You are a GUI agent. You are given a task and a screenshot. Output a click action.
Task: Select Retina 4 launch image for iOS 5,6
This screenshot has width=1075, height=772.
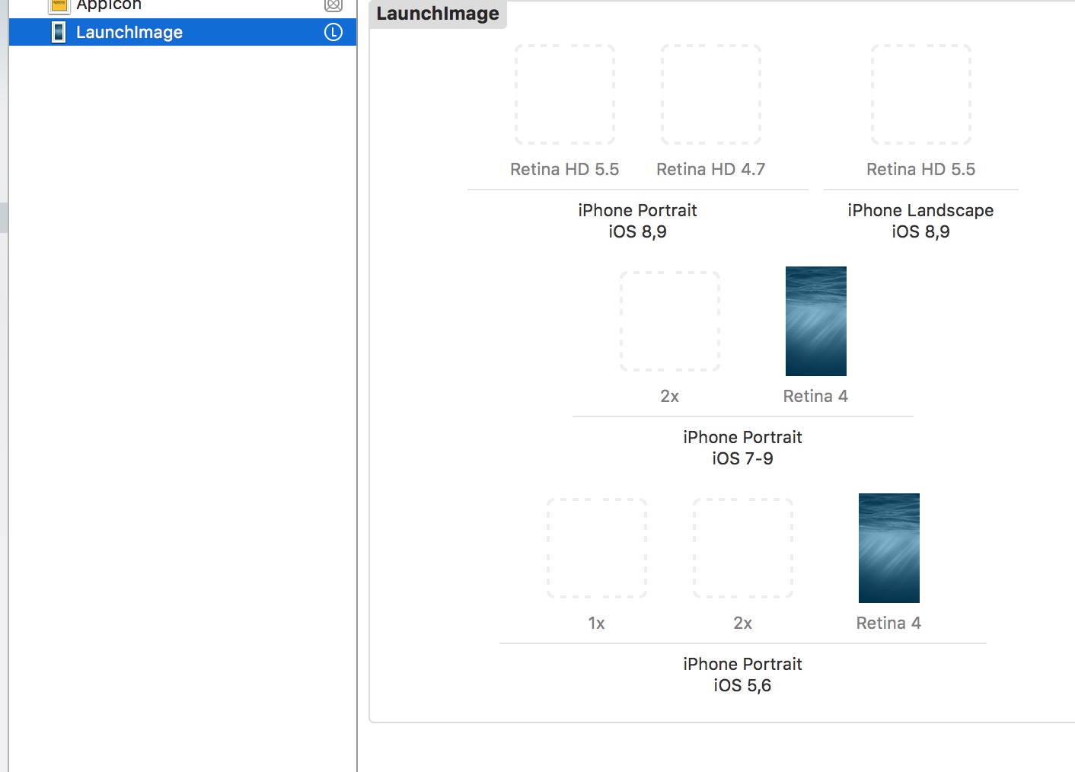point(889,548)
